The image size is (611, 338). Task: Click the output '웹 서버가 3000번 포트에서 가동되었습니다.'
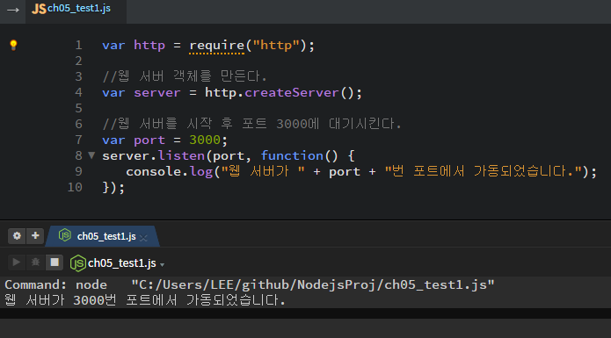(145, 300)
